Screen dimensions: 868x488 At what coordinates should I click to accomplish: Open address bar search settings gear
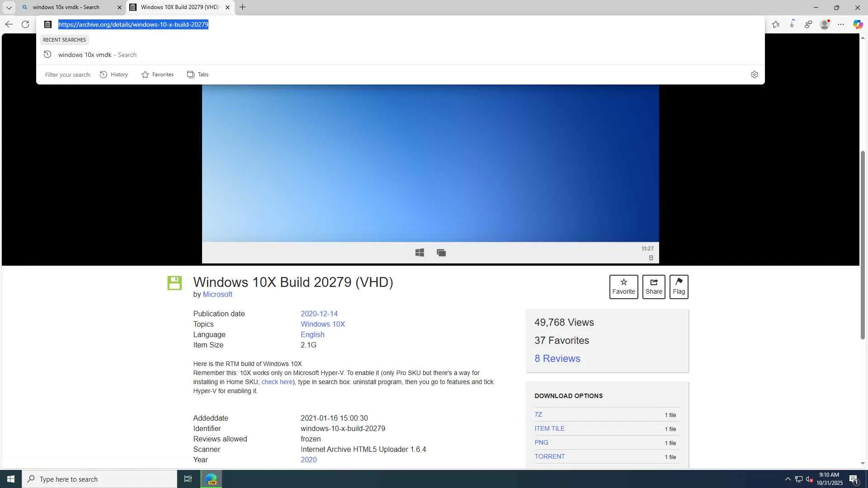coord(754,75)
